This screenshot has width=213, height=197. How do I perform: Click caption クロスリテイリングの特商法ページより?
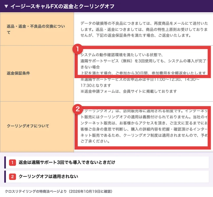tap(36, 191)
